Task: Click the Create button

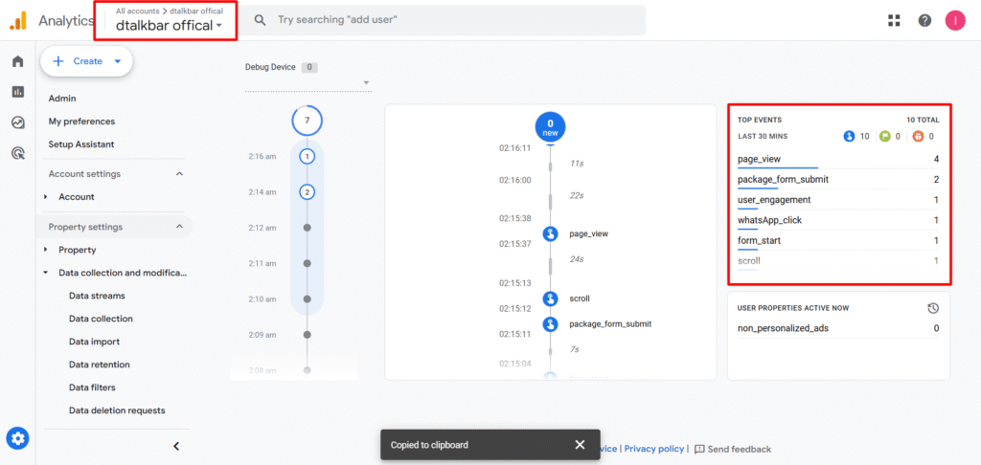Action: tap(86, 61)
